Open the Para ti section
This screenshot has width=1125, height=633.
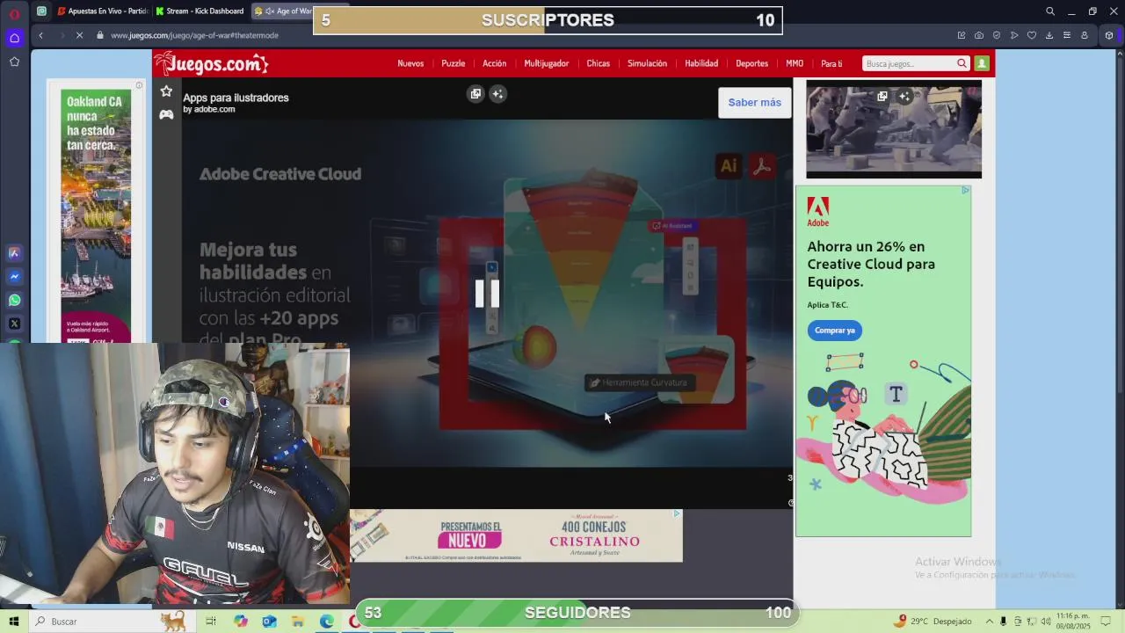pyautogui.click(x=831, y=63)
